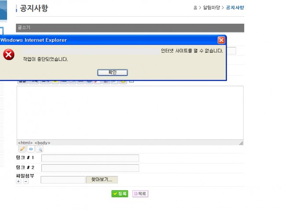Image resolution: width=286 pixels, height=210 pixels.
Task: Click the <body> tag in the editor path bar
Action: (42, 143)
